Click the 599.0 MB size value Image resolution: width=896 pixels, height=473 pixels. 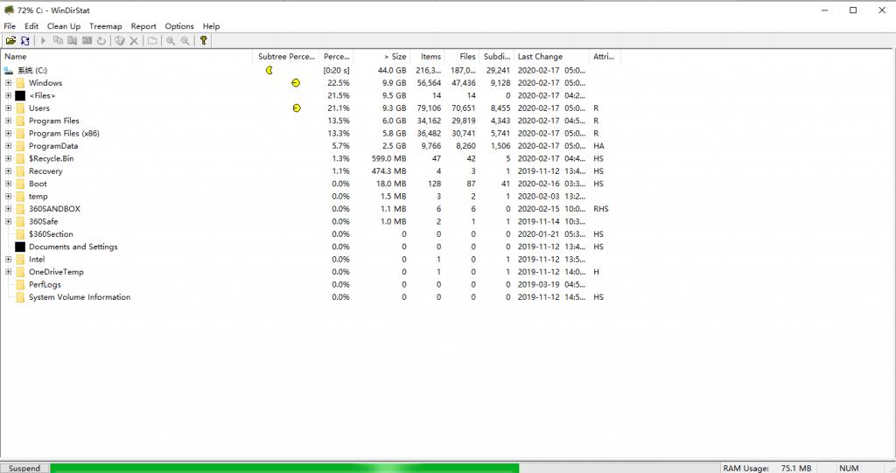389,158
